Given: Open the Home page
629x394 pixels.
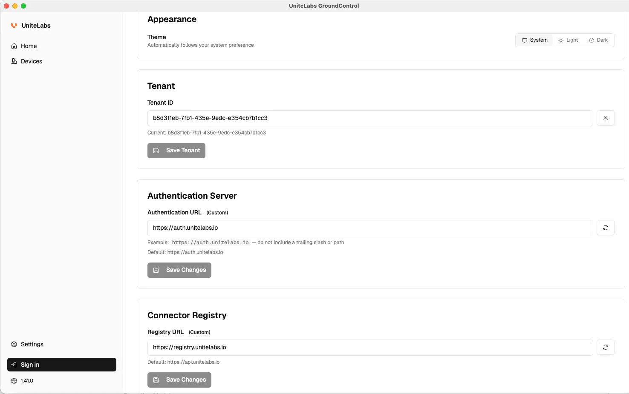Looking at the screenshot, I should point(62,46).
